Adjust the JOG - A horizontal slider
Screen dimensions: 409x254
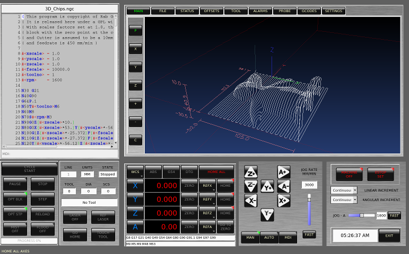(x=361, y=215)
